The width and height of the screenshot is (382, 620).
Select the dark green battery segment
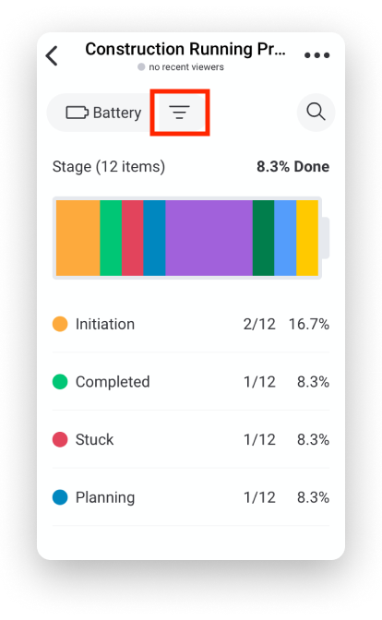[x=263, y=238]
